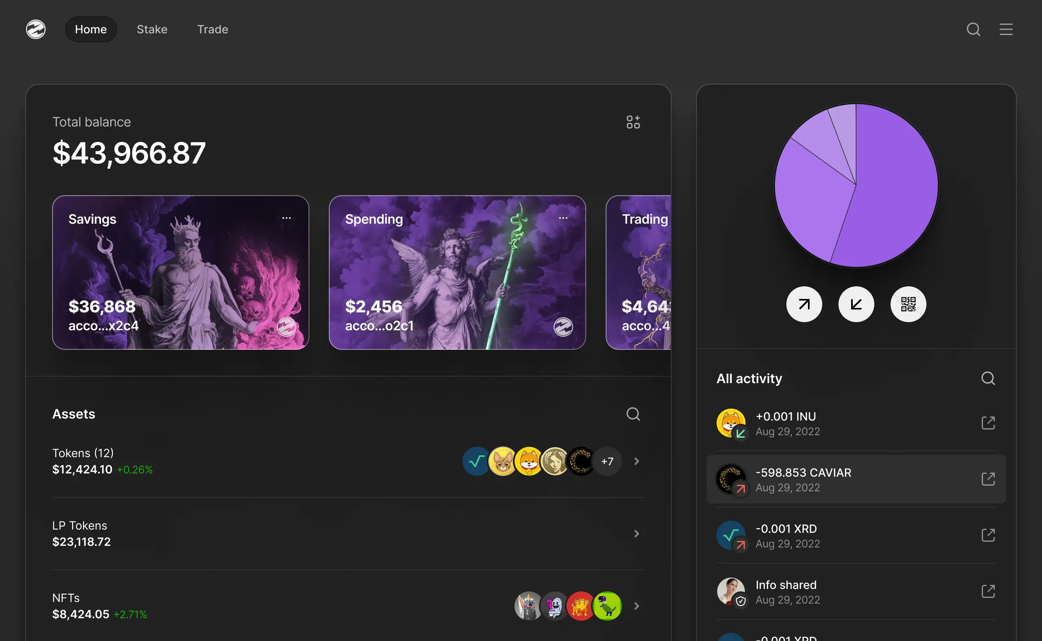This screenshot has height=641, width=1042.
Task: Expand the LP Tokens row
Action: click(x=348, y=534)
